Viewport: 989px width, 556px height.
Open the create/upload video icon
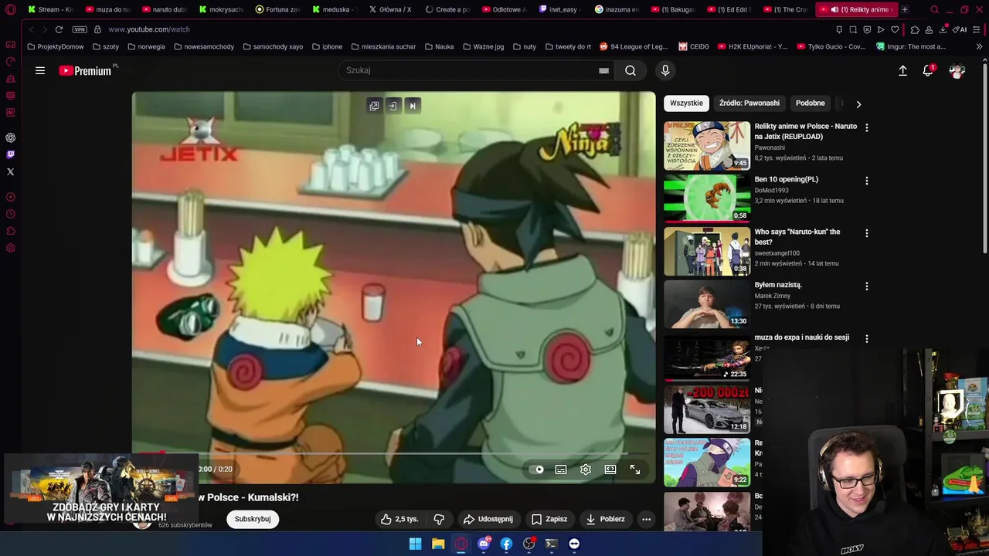tap(902, 70)
